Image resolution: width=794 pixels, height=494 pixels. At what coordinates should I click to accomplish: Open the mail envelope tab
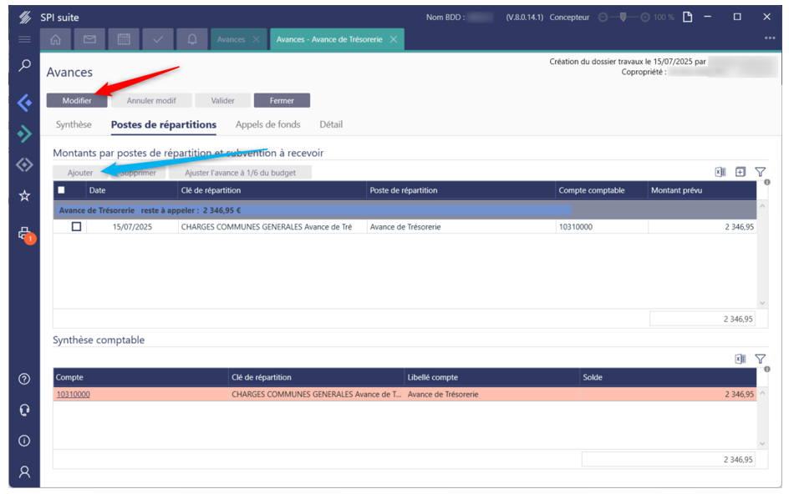coord(89,39)
